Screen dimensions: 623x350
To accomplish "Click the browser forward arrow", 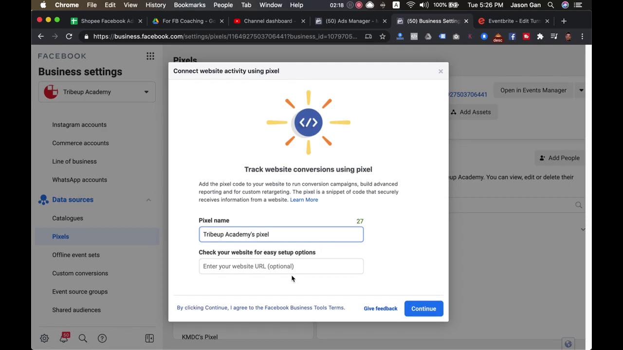I will tap(55, 36).
